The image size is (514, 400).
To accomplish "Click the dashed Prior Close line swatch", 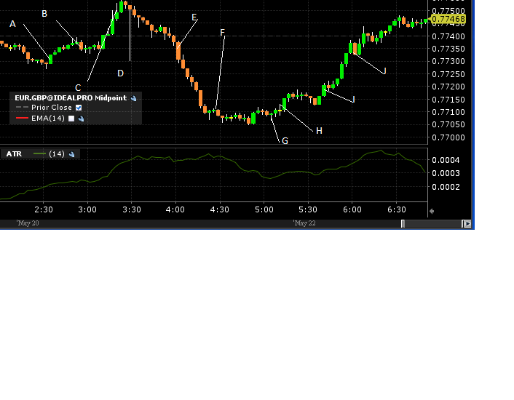I will pos(22,108).
